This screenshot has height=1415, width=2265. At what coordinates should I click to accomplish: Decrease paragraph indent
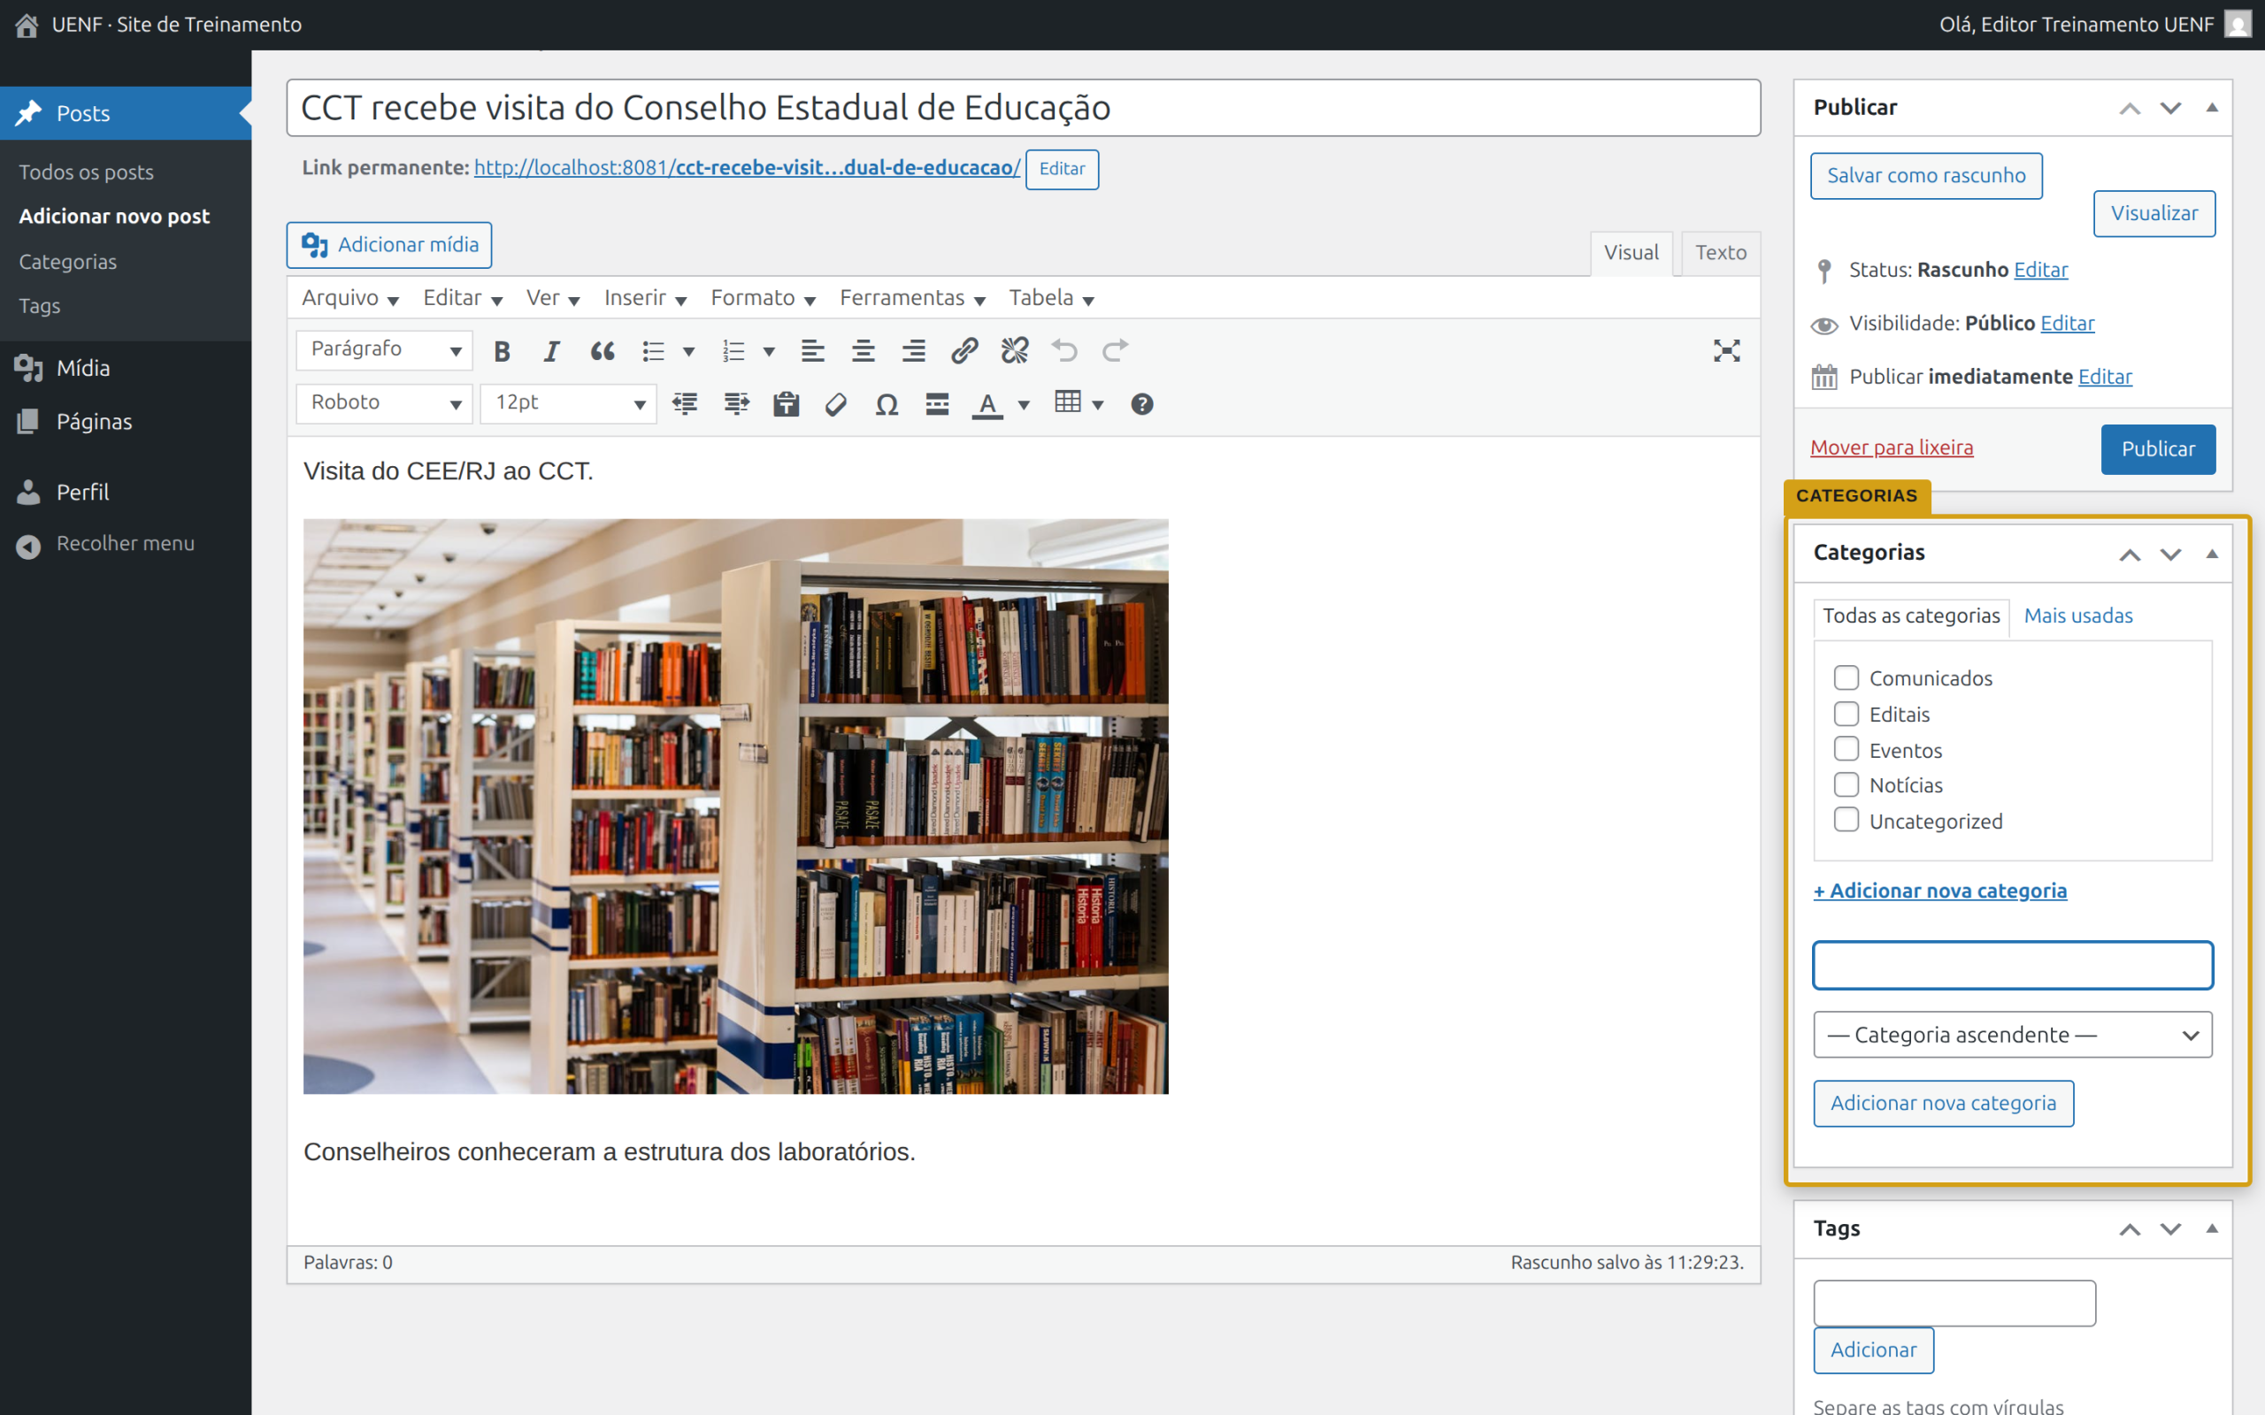click(x=685, y=404)
